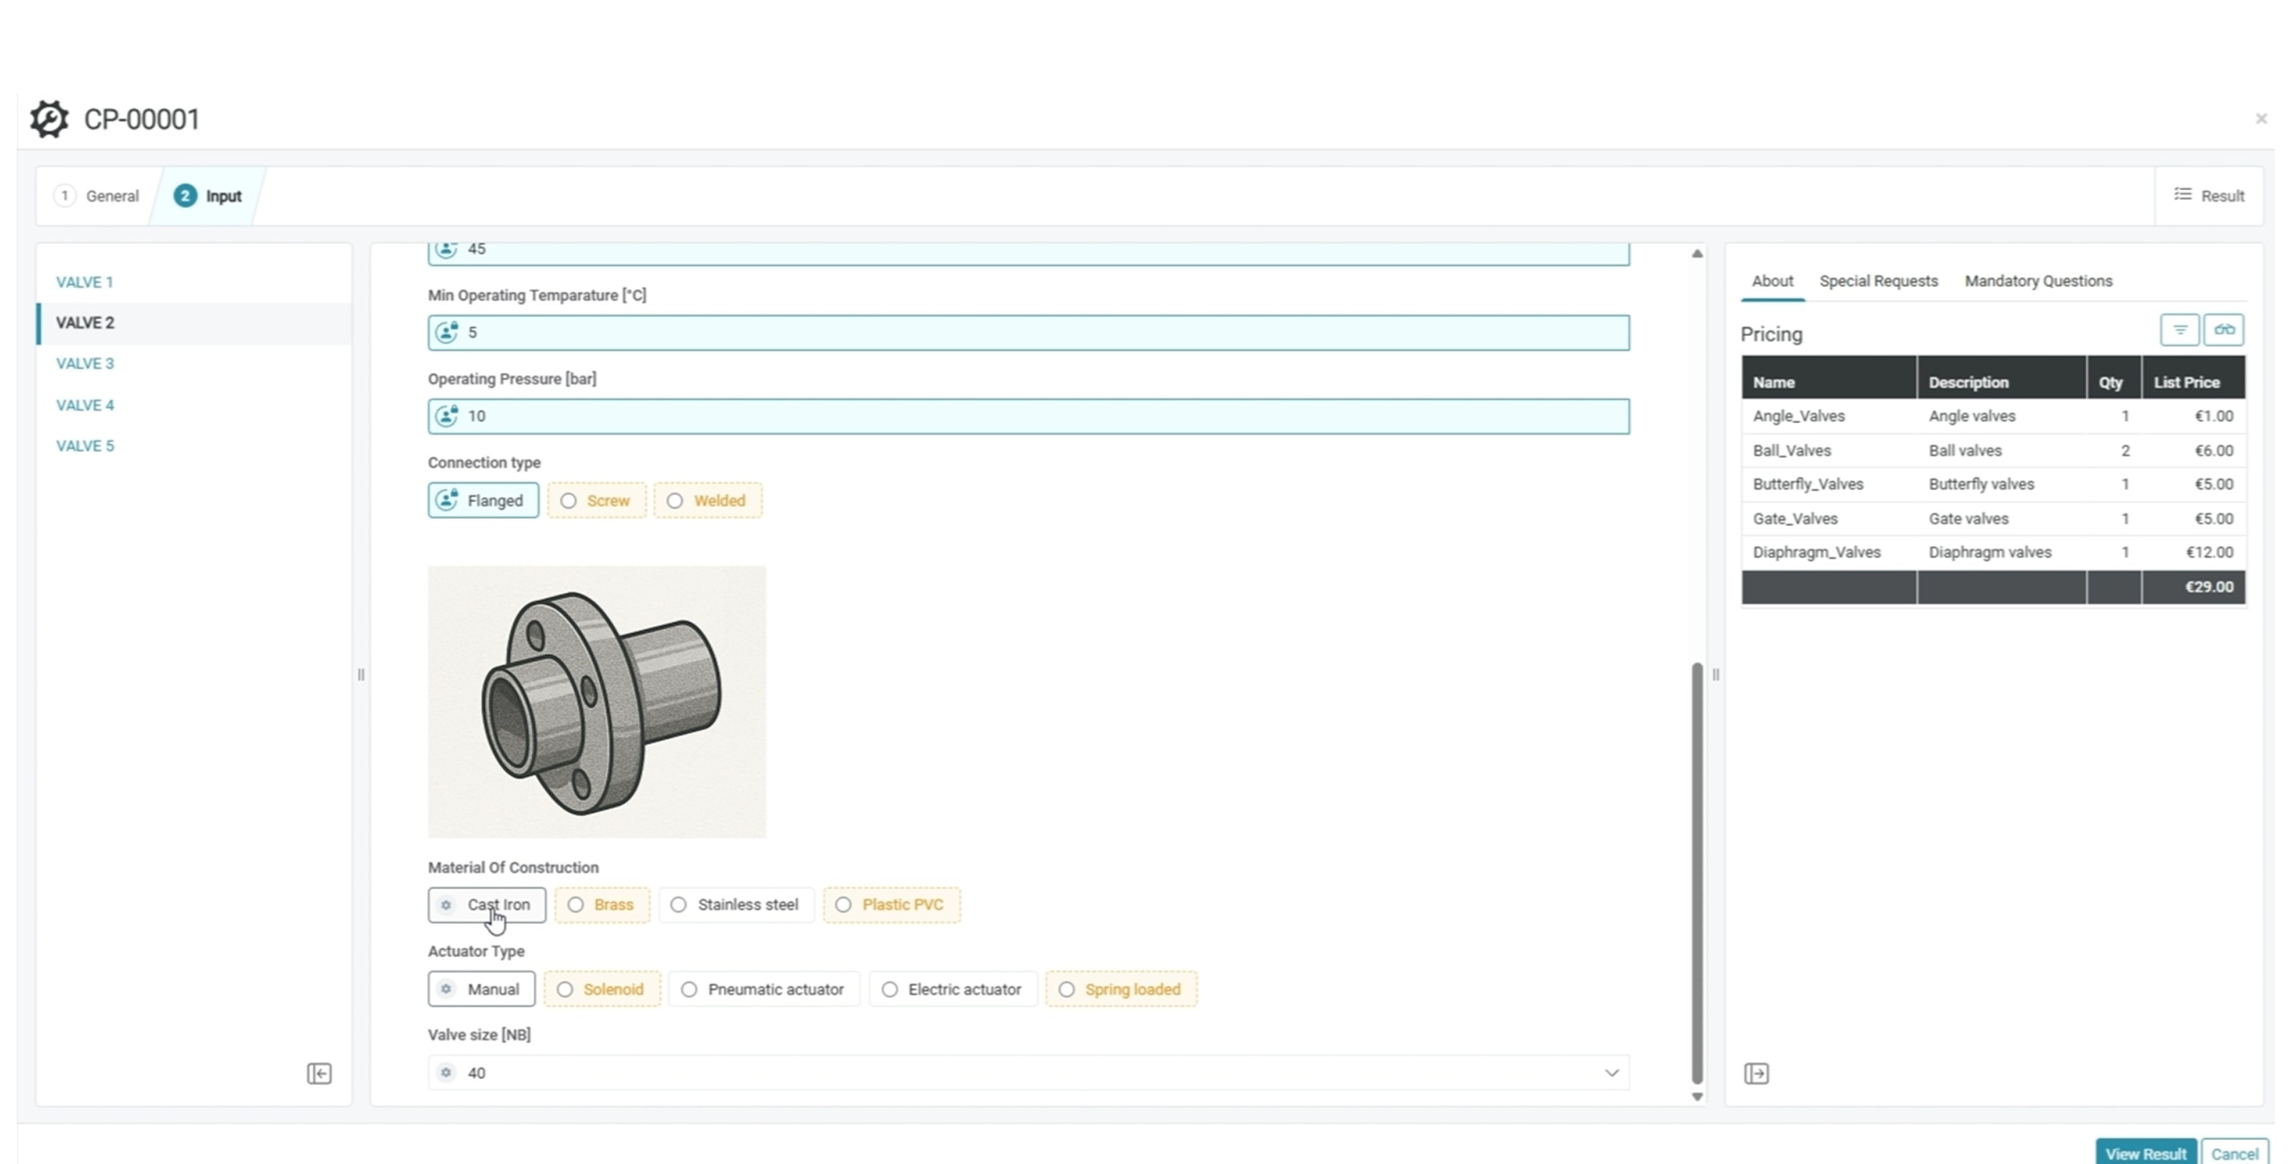
Task: Select VALVE 3 in the sidebar
Action: [x=85, y=364]
